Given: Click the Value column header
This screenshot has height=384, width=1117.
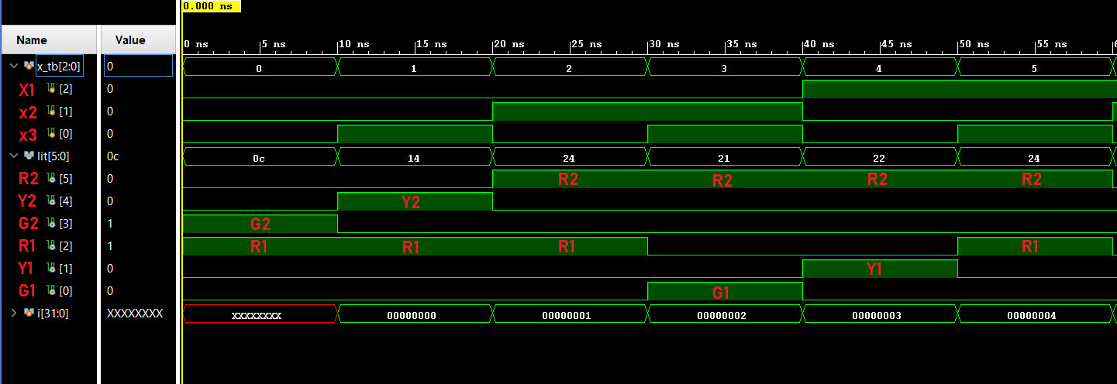Looking at the screenshot, I should click(130, 40).
